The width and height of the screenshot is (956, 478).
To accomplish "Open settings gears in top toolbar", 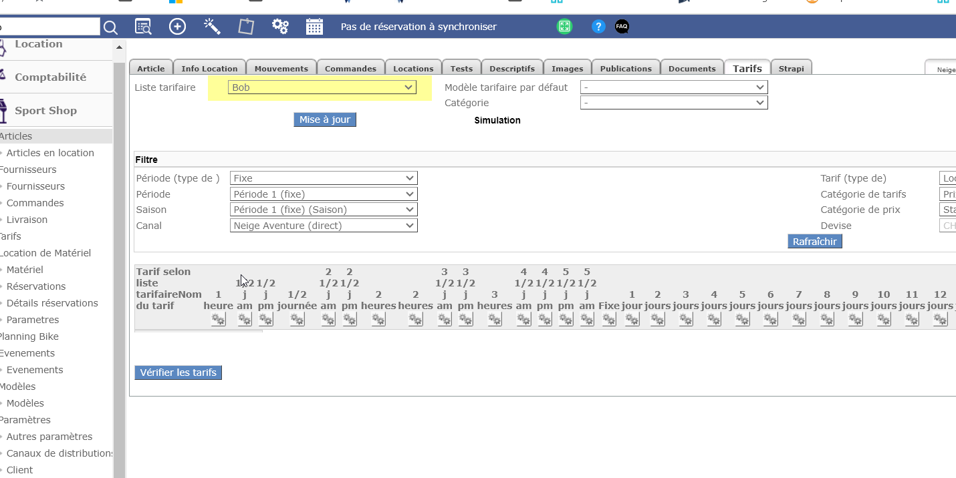I will click(280, 27).
